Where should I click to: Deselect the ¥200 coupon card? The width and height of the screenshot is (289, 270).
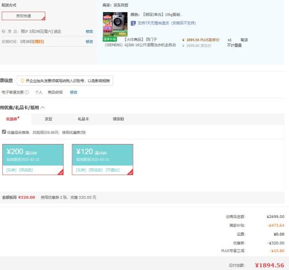pyautogui.click(x=33, y=160)
